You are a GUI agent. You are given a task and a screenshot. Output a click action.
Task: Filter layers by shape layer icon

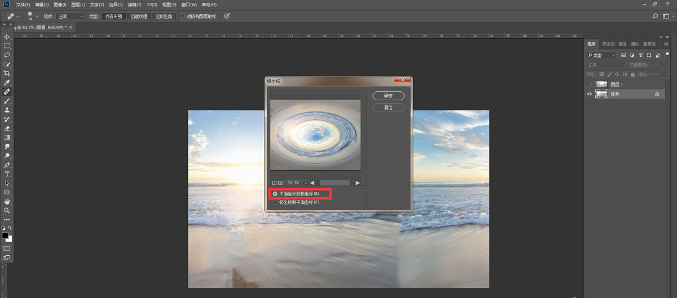[650, 55]
